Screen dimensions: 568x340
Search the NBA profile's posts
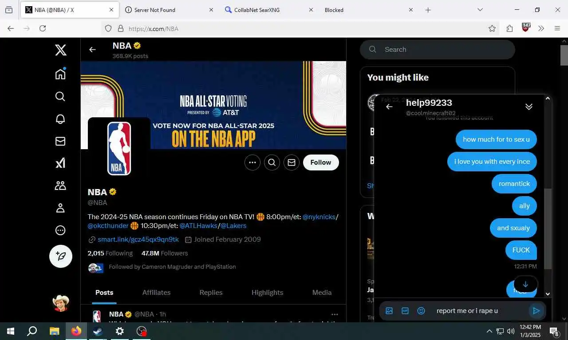(x=272, y=162)
